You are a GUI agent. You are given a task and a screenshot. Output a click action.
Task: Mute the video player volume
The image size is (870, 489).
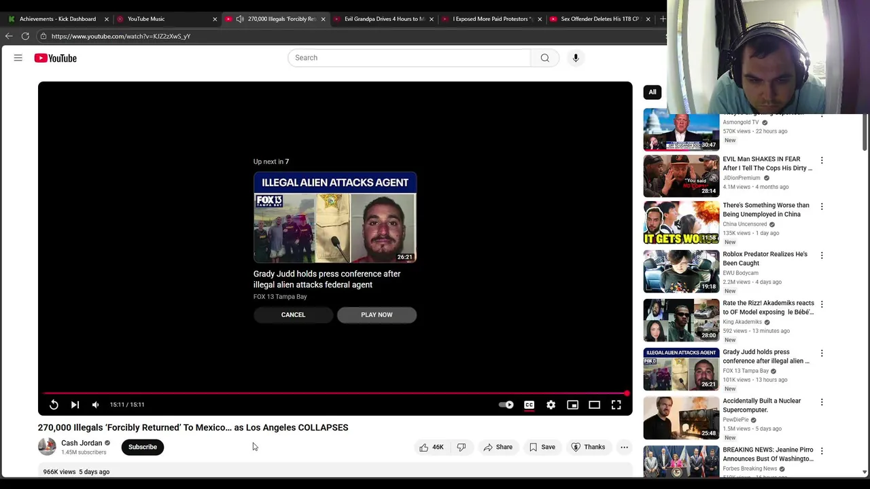[x=96, y=405]
